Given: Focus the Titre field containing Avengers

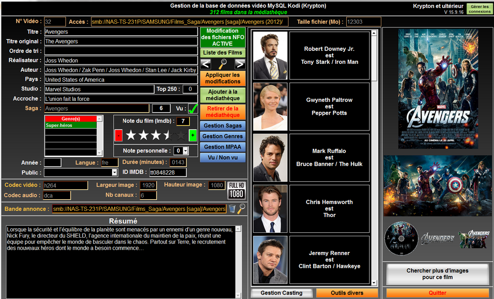Looking at the screenshot, I should (121, 32).
